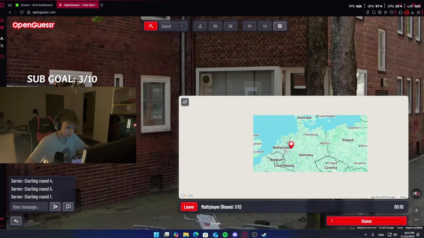Screen dimensions: 424x238
Task: Click the Terms link on the map
Action: (x=403, y=197)
